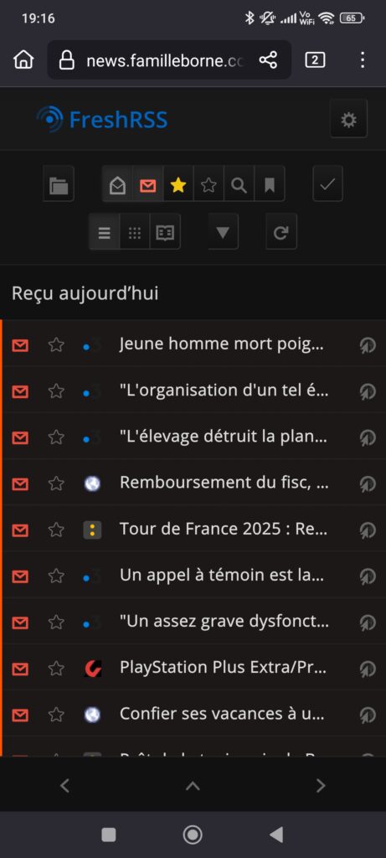
Task: Jump to next article with right chevron
Action: (x=321, y=786)
